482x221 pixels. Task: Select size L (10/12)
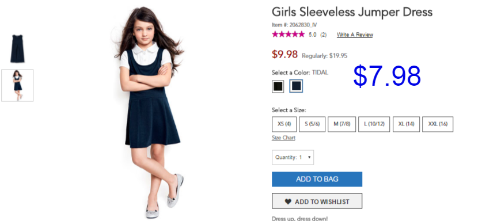point(374,124)
